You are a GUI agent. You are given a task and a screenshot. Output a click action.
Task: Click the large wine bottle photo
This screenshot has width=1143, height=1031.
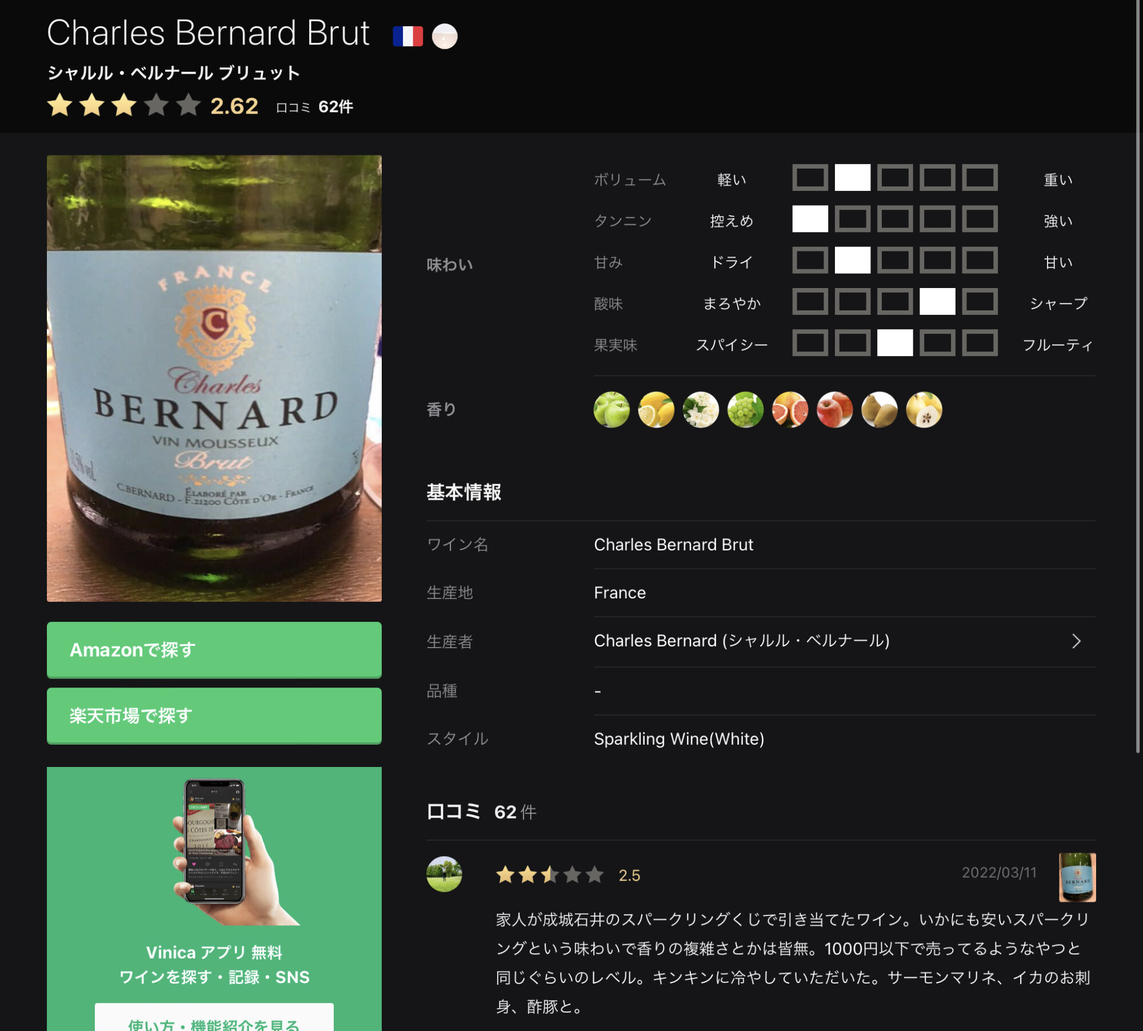coord(214,378)
